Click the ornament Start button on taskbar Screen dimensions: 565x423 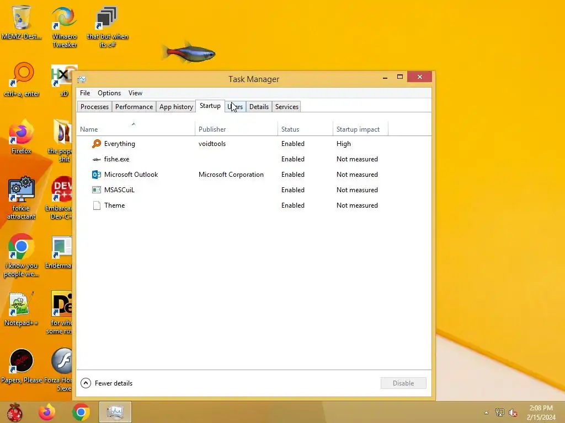point(14,412)
